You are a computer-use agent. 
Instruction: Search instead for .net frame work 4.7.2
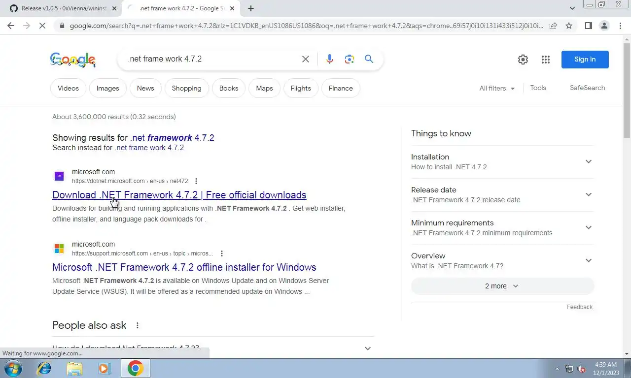coord(149,148)
